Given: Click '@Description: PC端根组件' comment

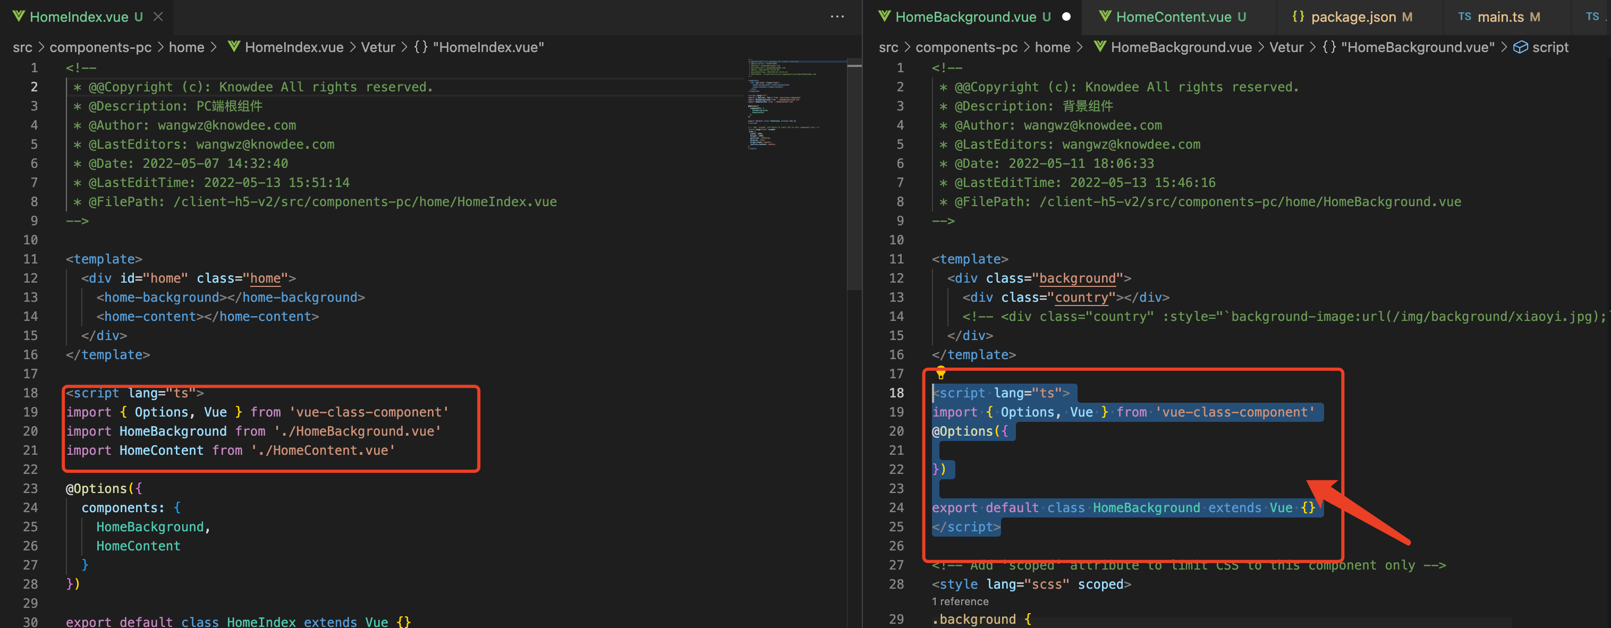Looking at the screenshot, I should [x=175, y=106].
